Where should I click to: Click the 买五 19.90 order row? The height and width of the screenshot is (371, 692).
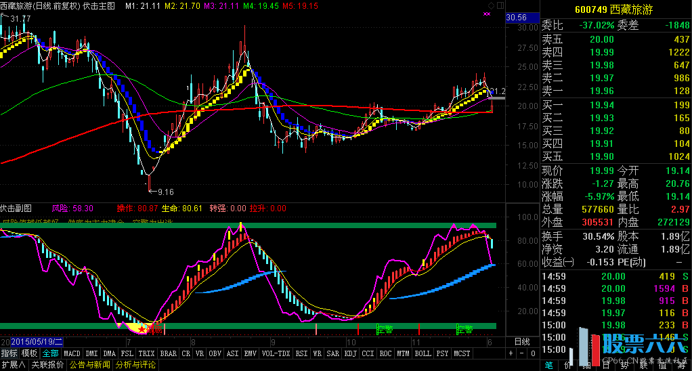click(x=615, y=156)
